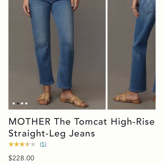Select the dark second carousel dot
The image size is (164, 164).
pyautogui.click(x=18, y=103)
